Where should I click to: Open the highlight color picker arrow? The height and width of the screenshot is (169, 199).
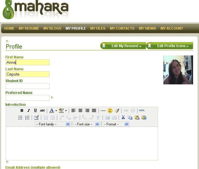[x=66, y=111]
